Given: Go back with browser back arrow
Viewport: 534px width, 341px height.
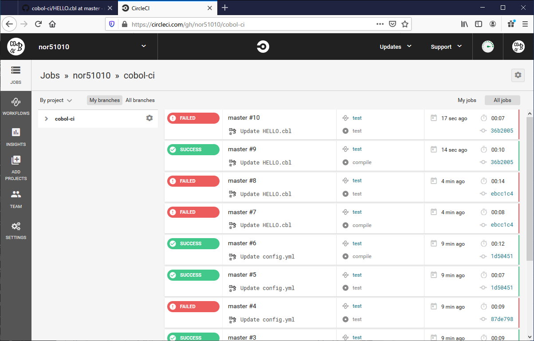Looking at the screenshot, I should (10, 24).
